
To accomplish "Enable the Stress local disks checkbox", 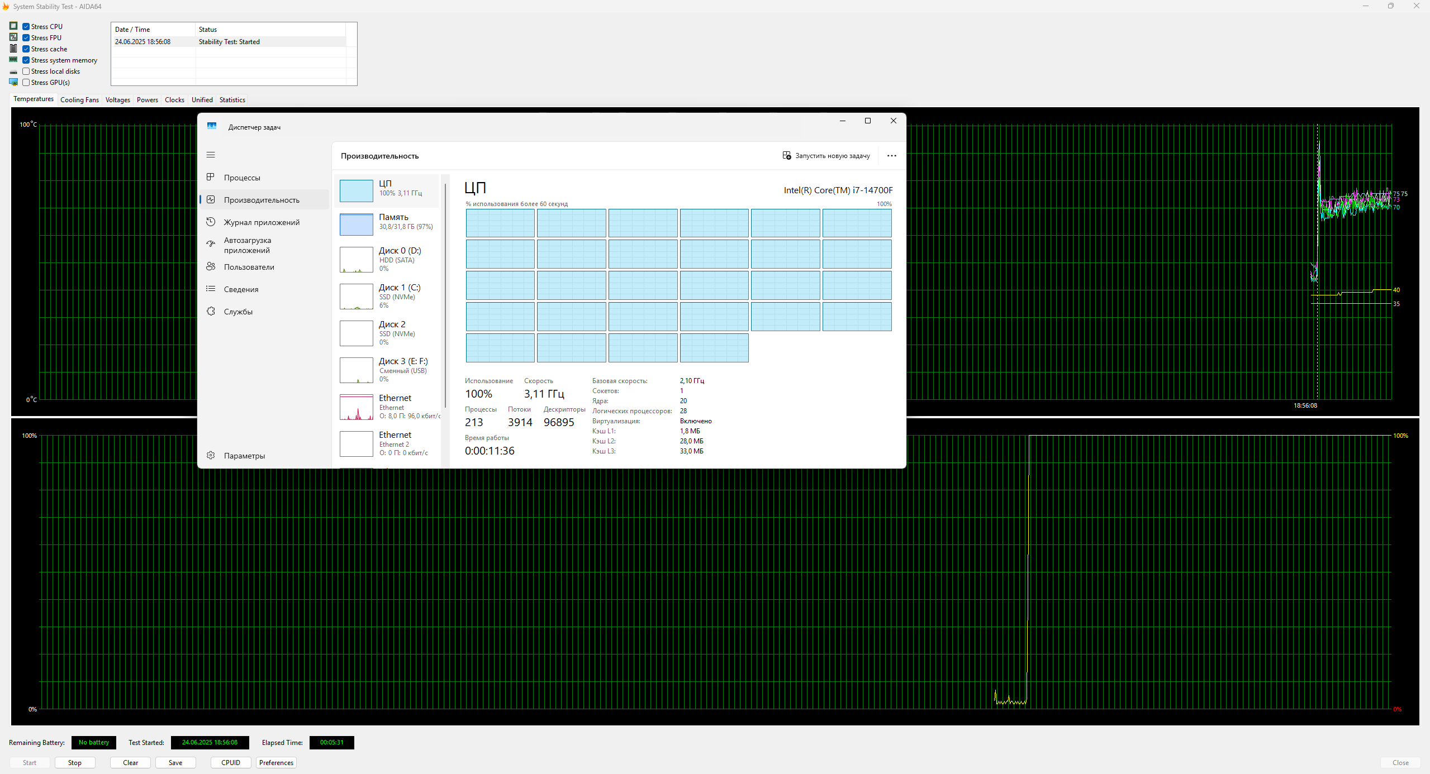I will tap(26, 71).
